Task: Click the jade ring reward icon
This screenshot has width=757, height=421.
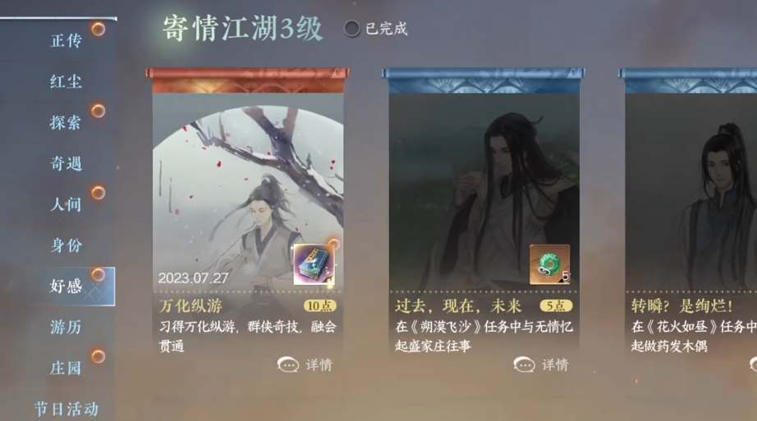Action: tap(550, 264)
